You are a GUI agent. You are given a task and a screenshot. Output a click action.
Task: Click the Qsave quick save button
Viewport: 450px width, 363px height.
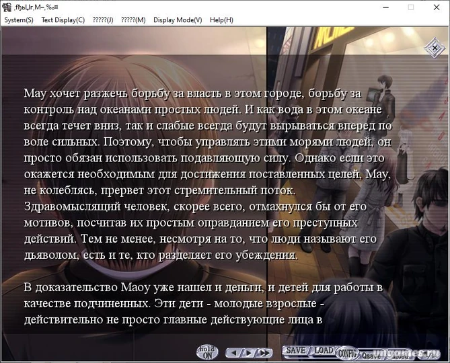point(371,356)
